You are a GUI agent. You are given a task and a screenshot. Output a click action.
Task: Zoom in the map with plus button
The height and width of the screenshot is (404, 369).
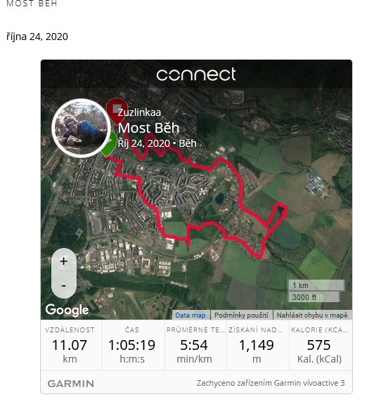(64, 261)
